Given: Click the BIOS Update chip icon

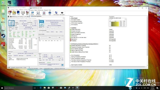Looking at the screenshot, I should 62,13.
